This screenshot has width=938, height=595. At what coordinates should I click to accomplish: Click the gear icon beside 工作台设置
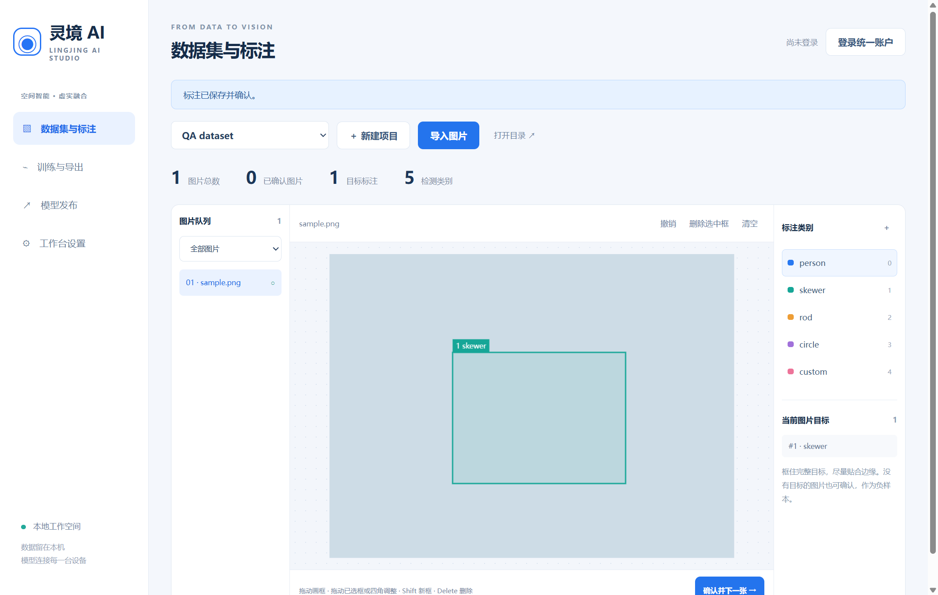(x=26, y=243)
